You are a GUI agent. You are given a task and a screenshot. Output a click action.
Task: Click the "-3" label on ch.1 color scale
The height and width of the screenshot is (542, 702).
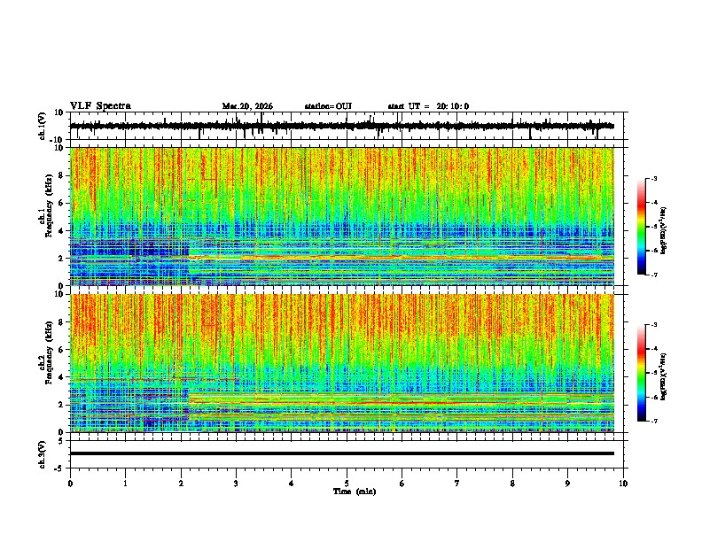654,178
